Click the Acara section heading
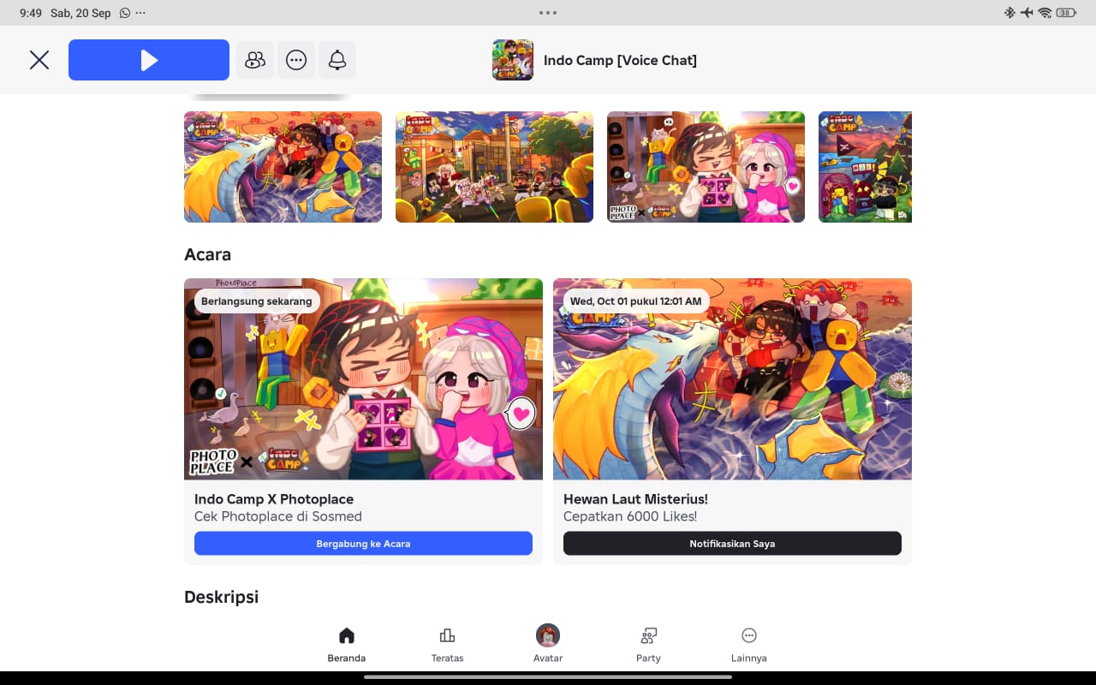 (207, 254)
